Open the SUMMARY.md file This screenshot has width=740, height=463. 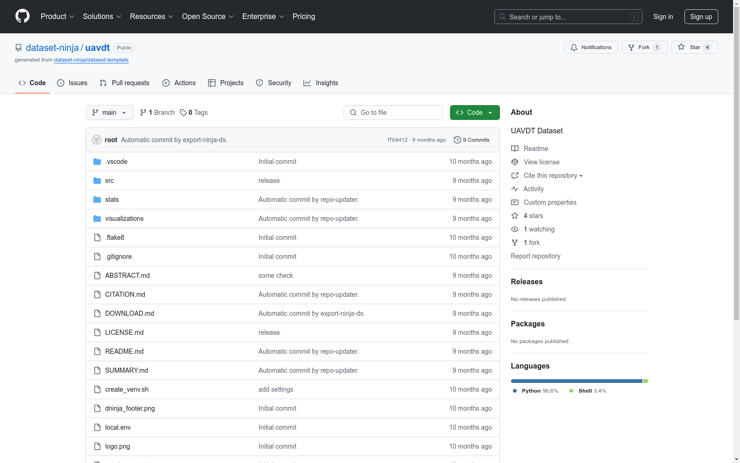pyautogui.click(x=126, y=370)
